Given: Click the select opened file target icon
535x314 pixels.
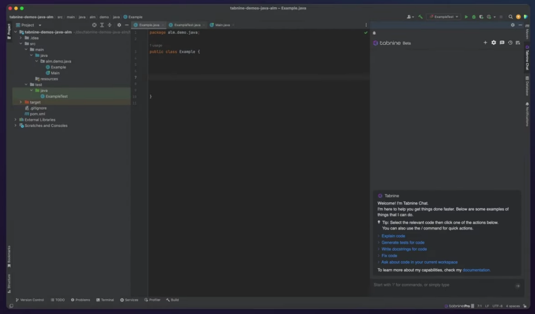Looking at the screenshot, I should click(x=94, y=25).
